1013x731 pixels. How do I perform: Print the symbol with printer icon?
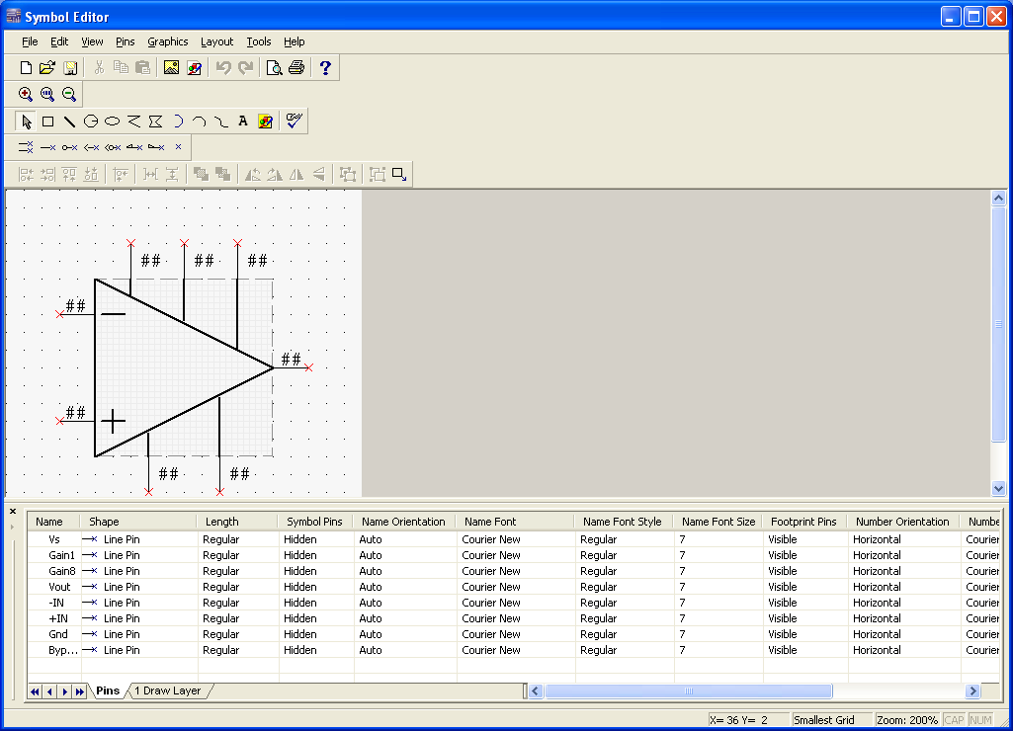296,68
